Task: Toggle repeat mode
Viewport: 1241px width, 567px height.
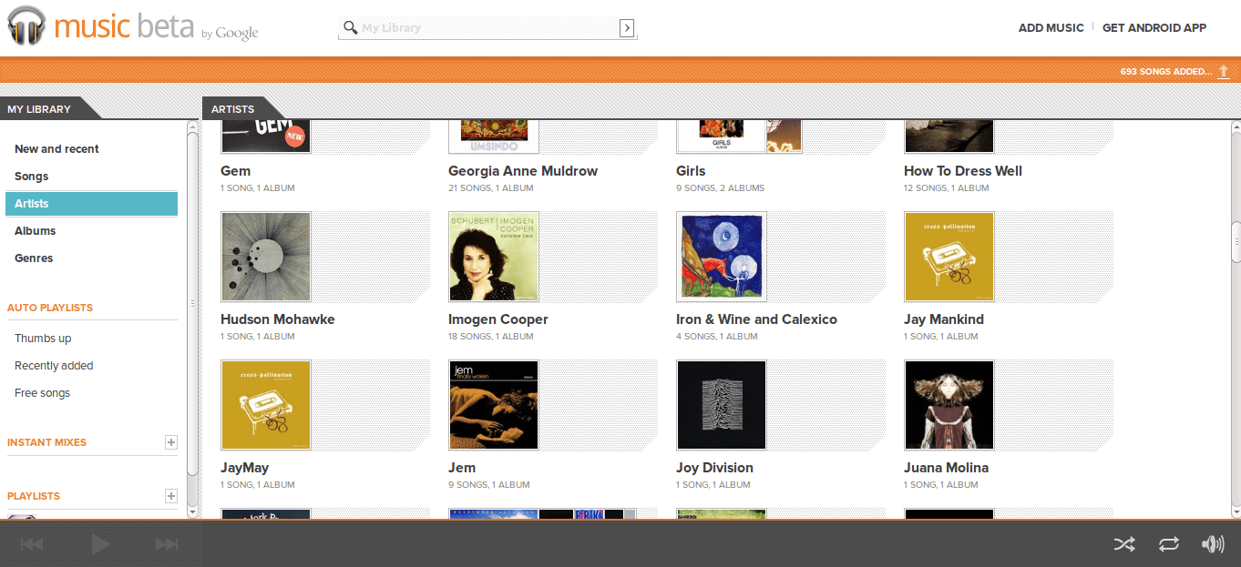Action: tap(1169, 544)
